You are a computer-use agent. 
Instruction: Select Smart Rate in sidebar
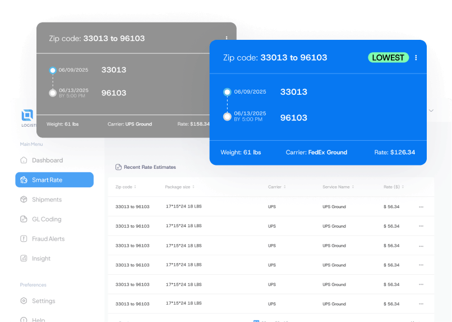coord(54,180)
